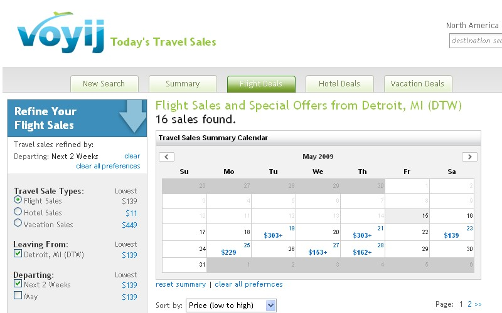The width and height of the screenshot is (502, 313).
Task: Click the voyij logo
Action: click(61, 33)
